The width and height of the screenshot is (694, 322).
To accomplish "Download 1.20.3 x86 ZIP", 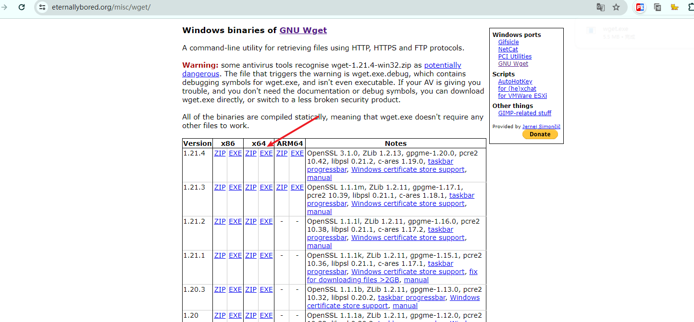I will tap(220, 289).
